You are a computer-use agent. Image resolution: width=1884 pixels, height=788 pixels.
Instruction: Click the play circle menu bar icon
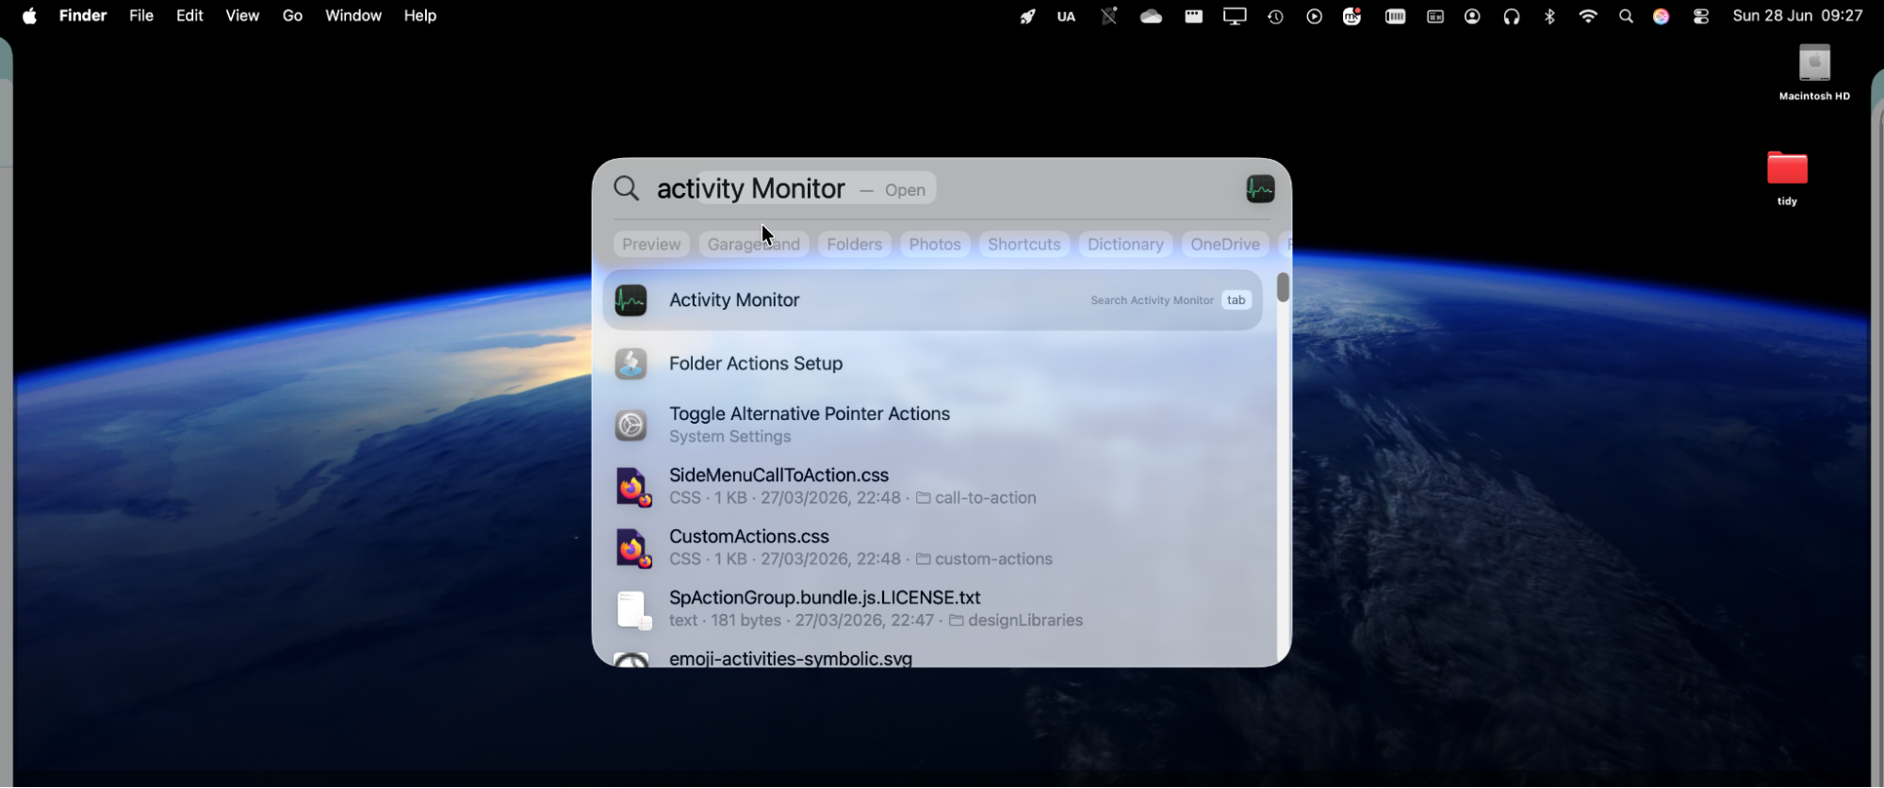click(1314, 16)
